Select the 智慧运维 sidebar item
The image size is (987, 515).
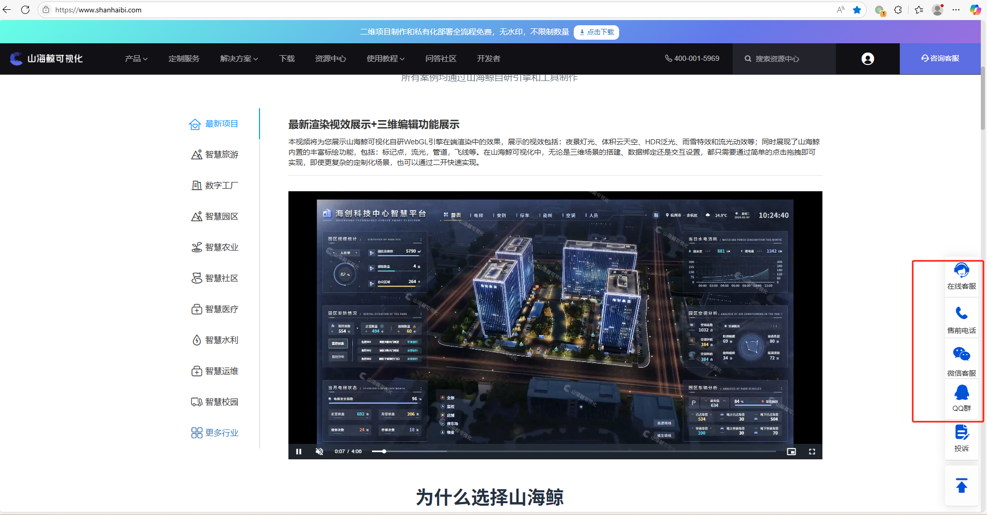click(214, 371)
